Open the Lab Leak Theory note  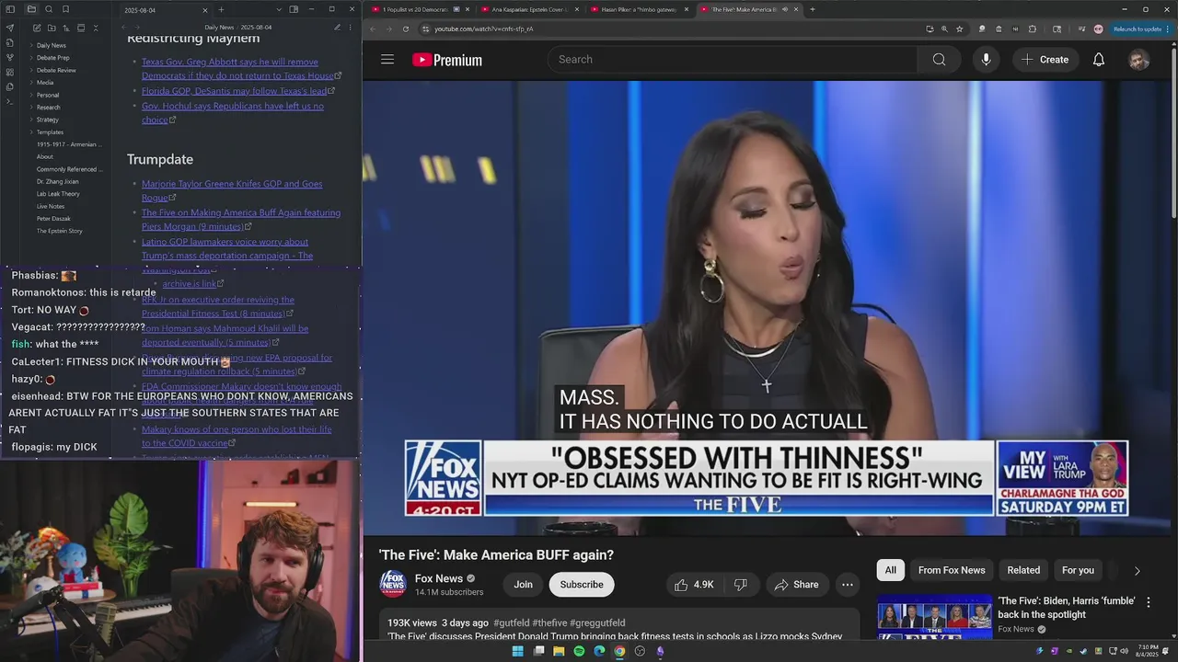coord(58,194)
